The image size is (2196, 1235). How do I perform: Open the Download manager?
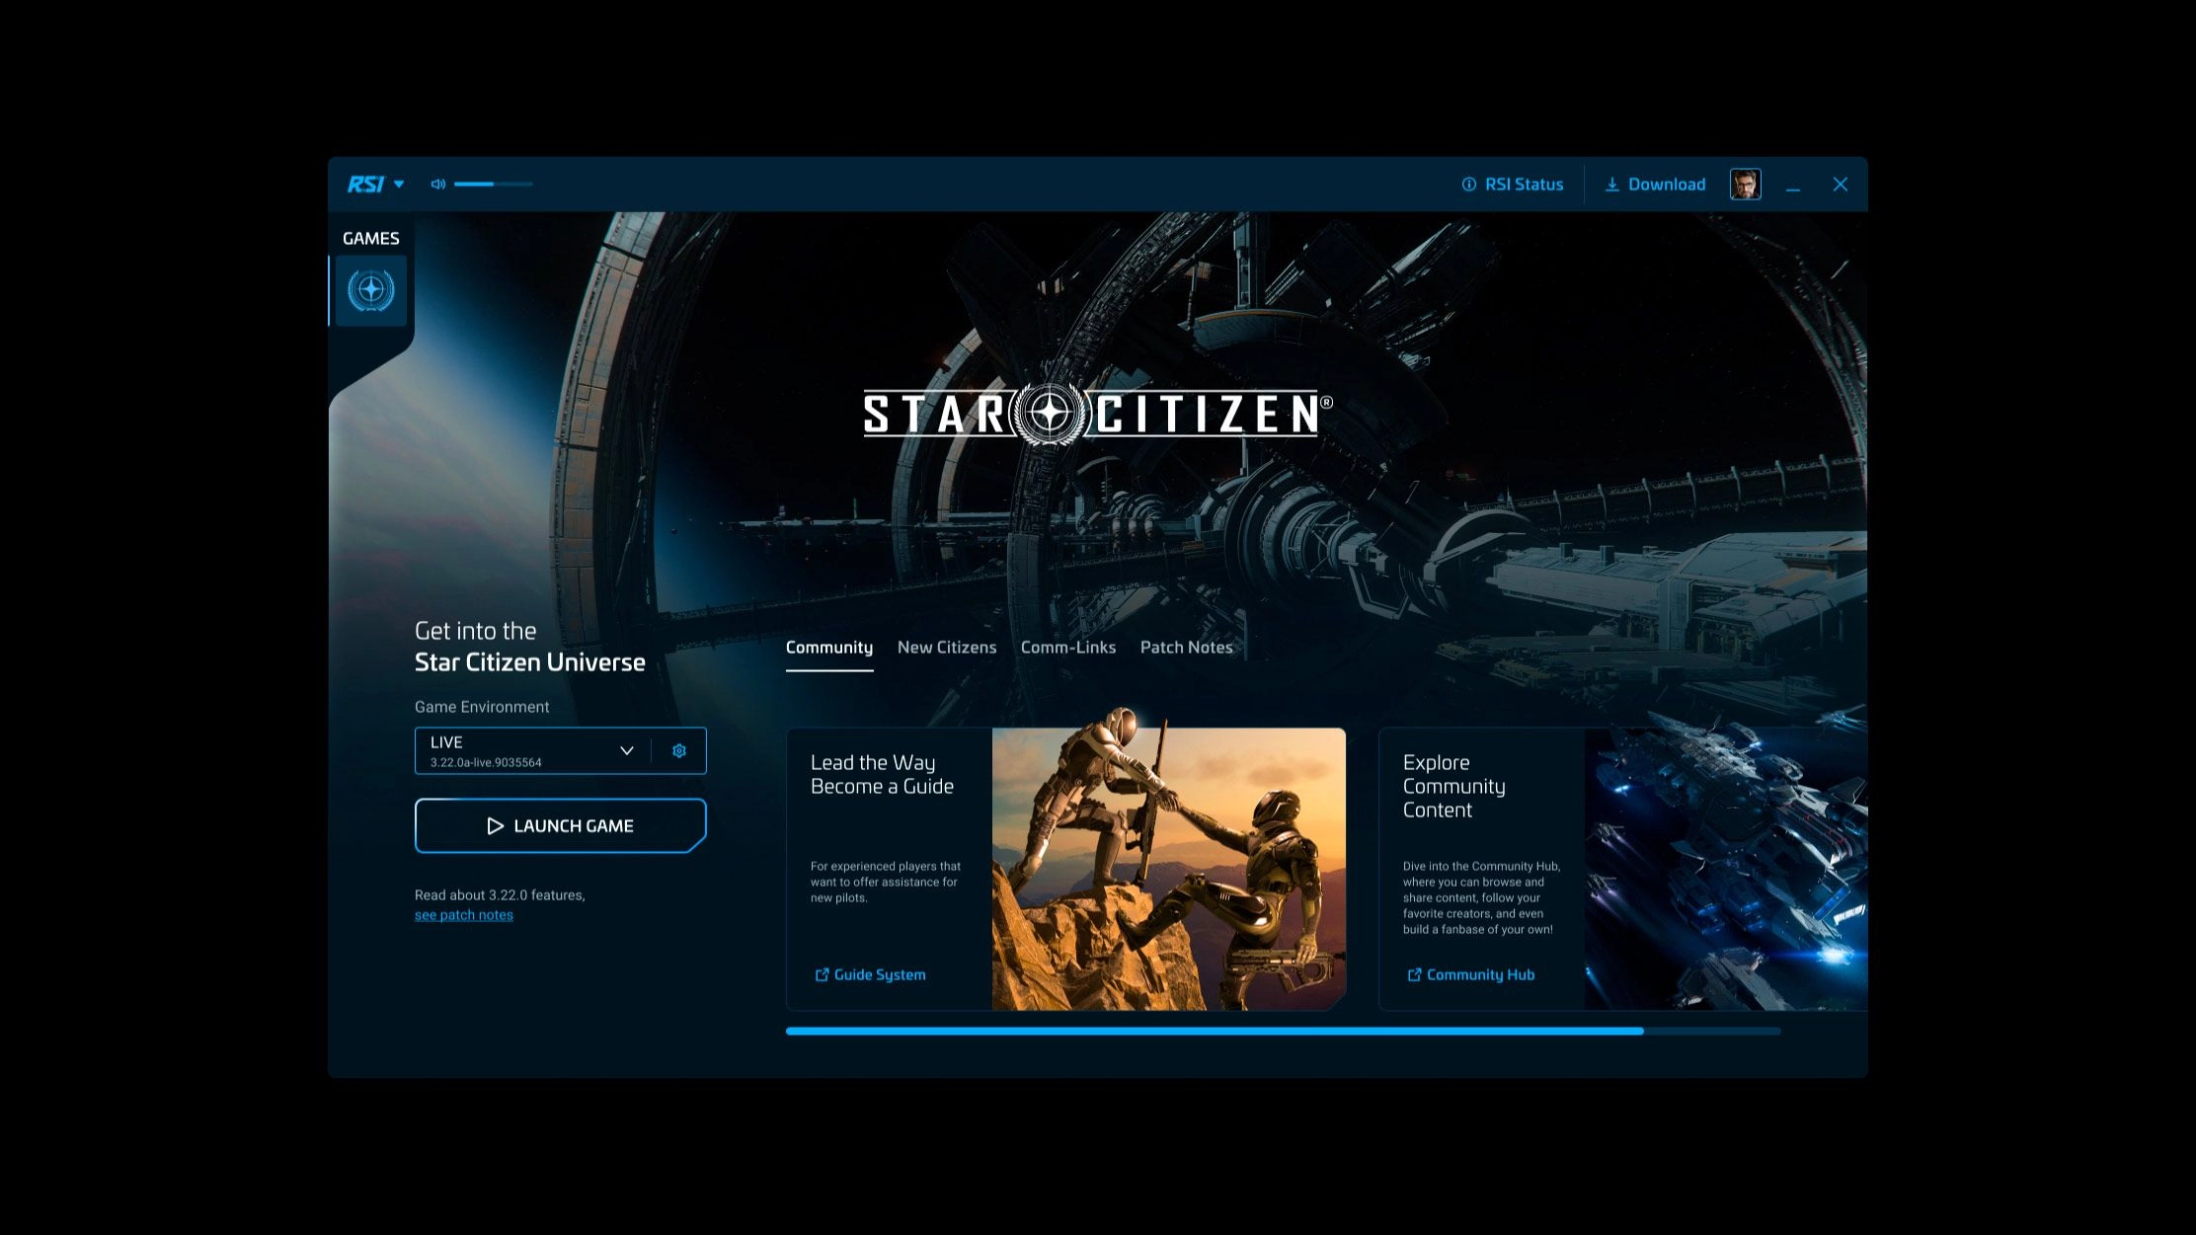point(1655,185)
